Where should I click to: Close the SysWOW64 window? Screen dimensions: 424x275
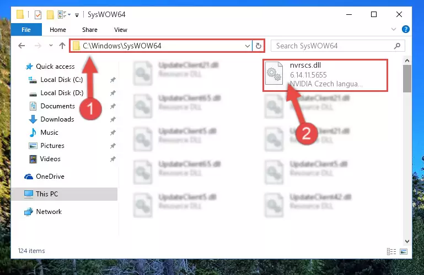(x=399, y=14)
